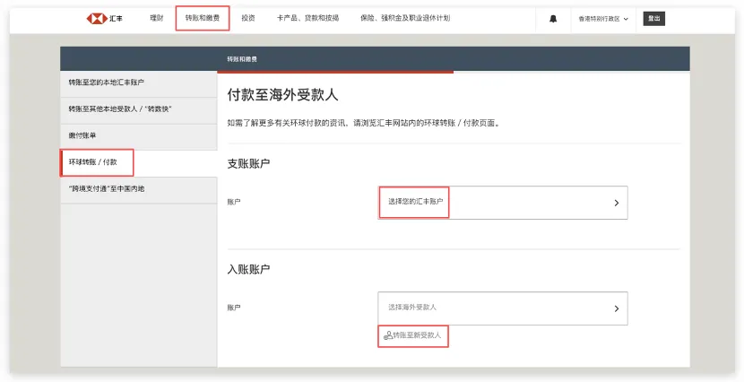The width and height of the screenshot is (744, 382).
Task: Click the 登出 logout button
Action: pos(653,19)
